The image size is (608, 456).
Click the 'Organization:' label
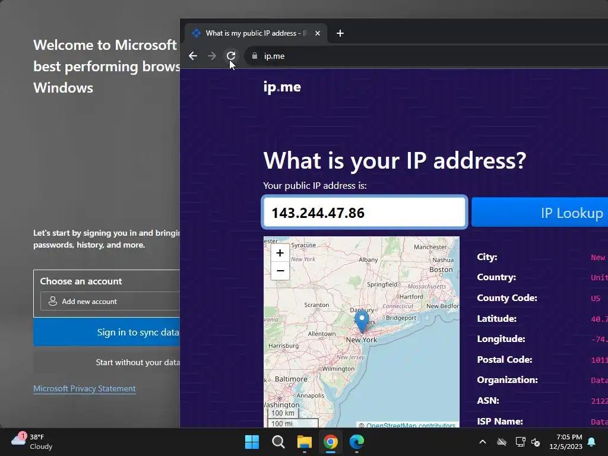point(507,379)
